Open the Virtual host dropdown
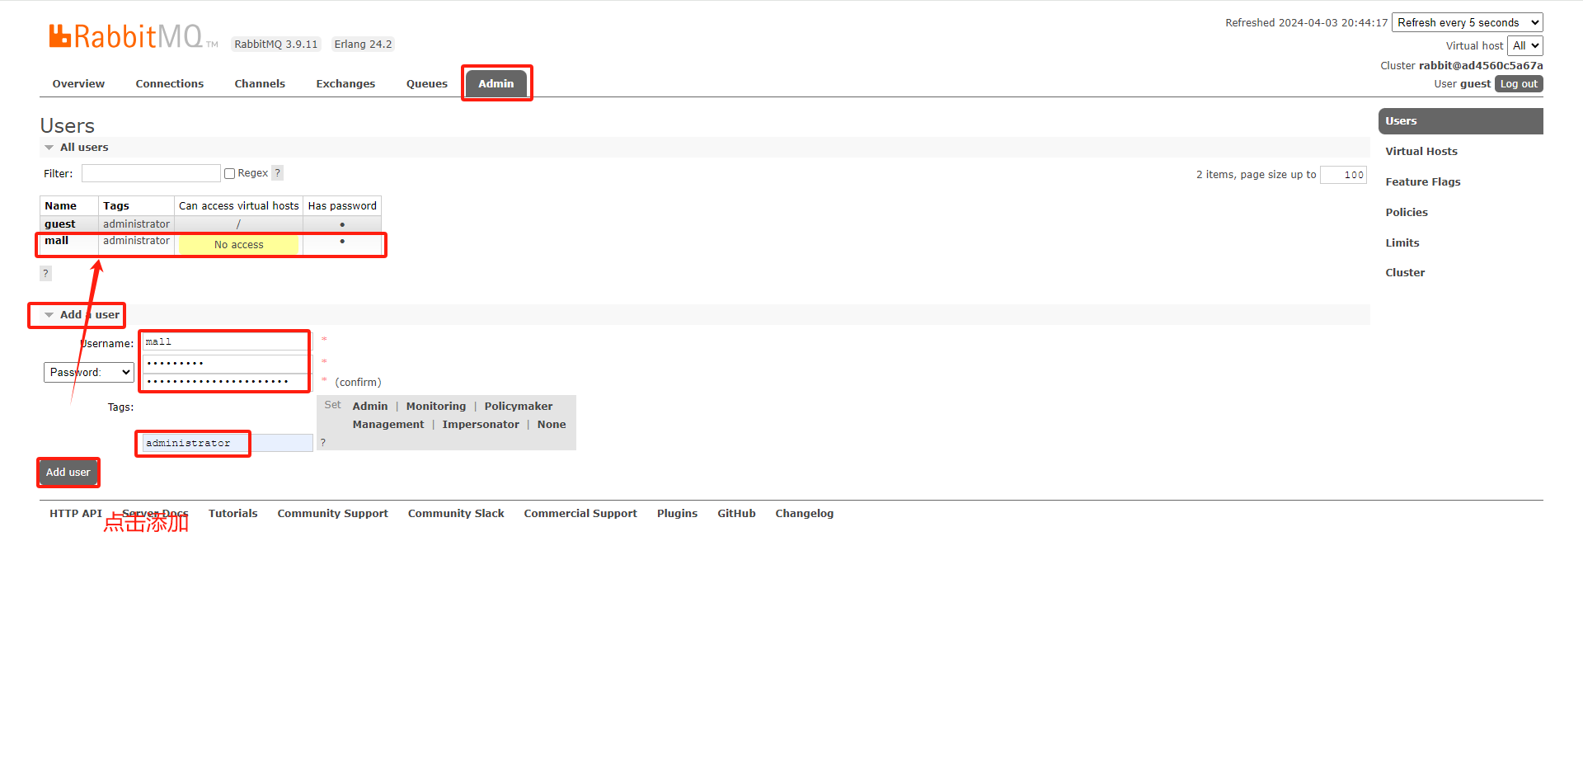Viewport: 1583px width, 767px height. pos(1524,46)
